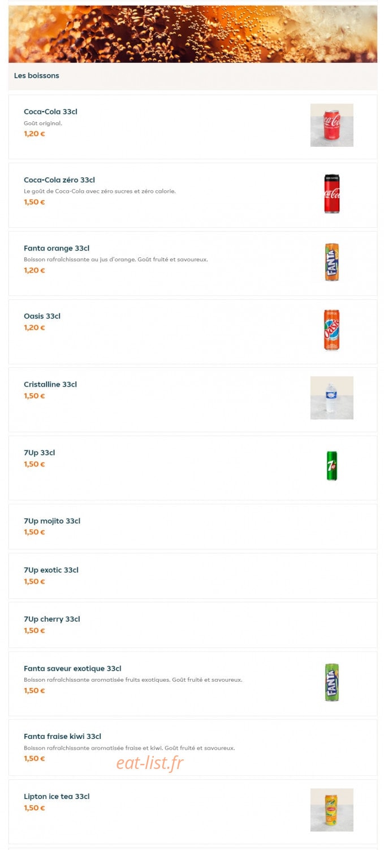Open the Oasis 33cl can image
Image resolution: width=384 pixels, height=850 pixels.
tap(331, 330)
